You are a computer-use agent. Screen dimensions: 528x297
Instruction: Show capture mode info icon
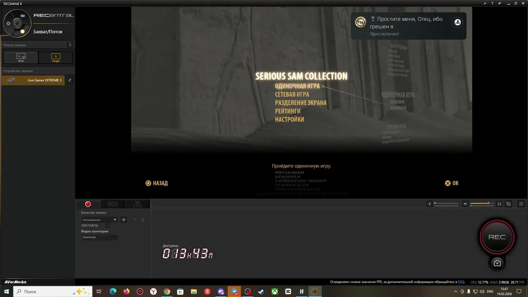70,45
